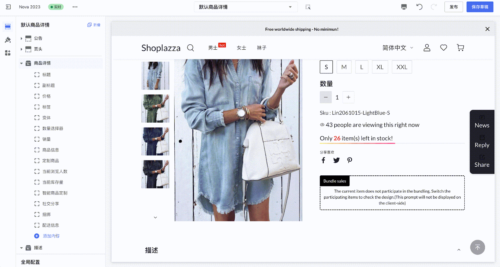The width and height of the screenshot is (500, 267).
Task: Increase quantity with plus button
Action: tap(348, 97)
